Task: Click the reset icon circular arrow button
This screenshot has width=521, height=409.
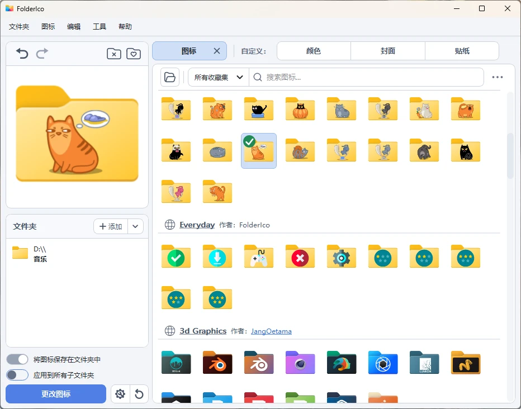Action: [139, 394]
